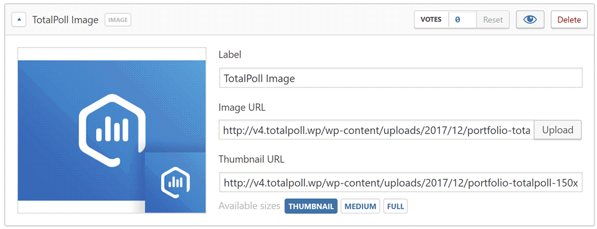Open the Upload button for Image URL
This screenshot has width=597, height=229.
click(558, 130)
